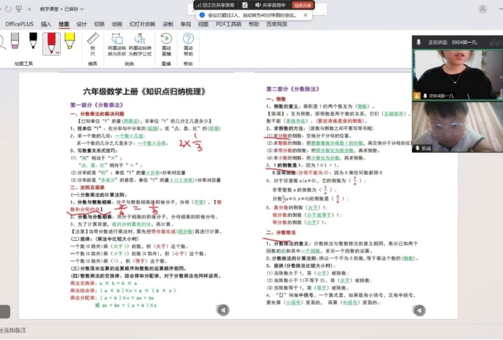Select the red pen tool
Viewport: 503px width, 340px height.
50,43
